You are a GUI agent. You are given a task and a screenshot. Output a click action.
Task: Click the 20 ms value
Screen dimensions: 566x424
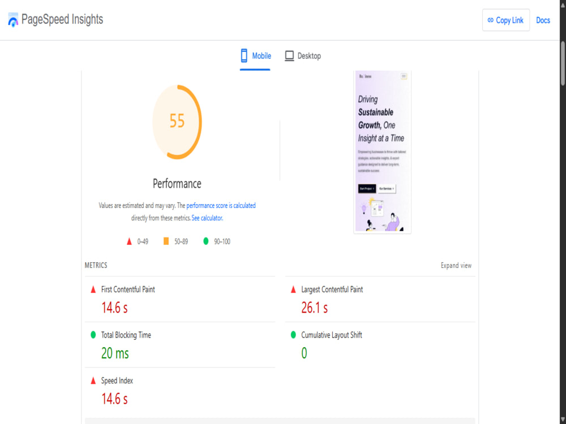coord(115,353)
